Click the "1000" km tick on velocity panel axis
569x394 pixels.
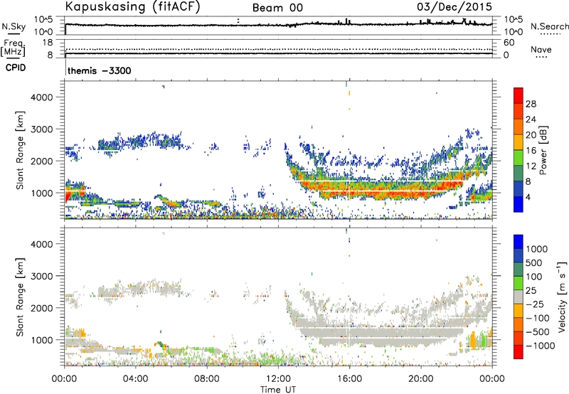click(x=42, y=340)
